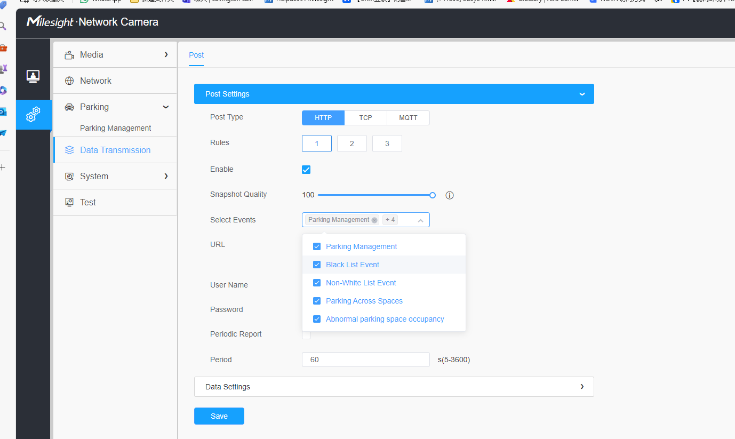The image size is (735, 439).
Task: Click the plus icon in the browser sidebar
Action: (3, 167)
